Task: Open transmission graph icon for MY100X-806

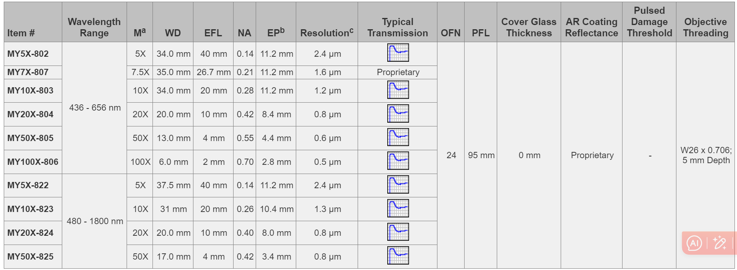Action: (x=398, y=161)
